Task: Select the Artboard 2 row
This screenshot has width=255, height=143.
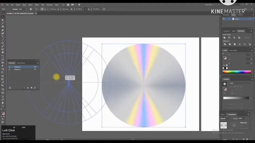Action: (x=23, y=70)
